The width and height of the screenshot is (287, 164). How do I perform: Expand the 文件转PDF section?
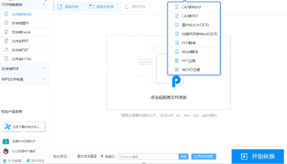click(x=44, y=69)
